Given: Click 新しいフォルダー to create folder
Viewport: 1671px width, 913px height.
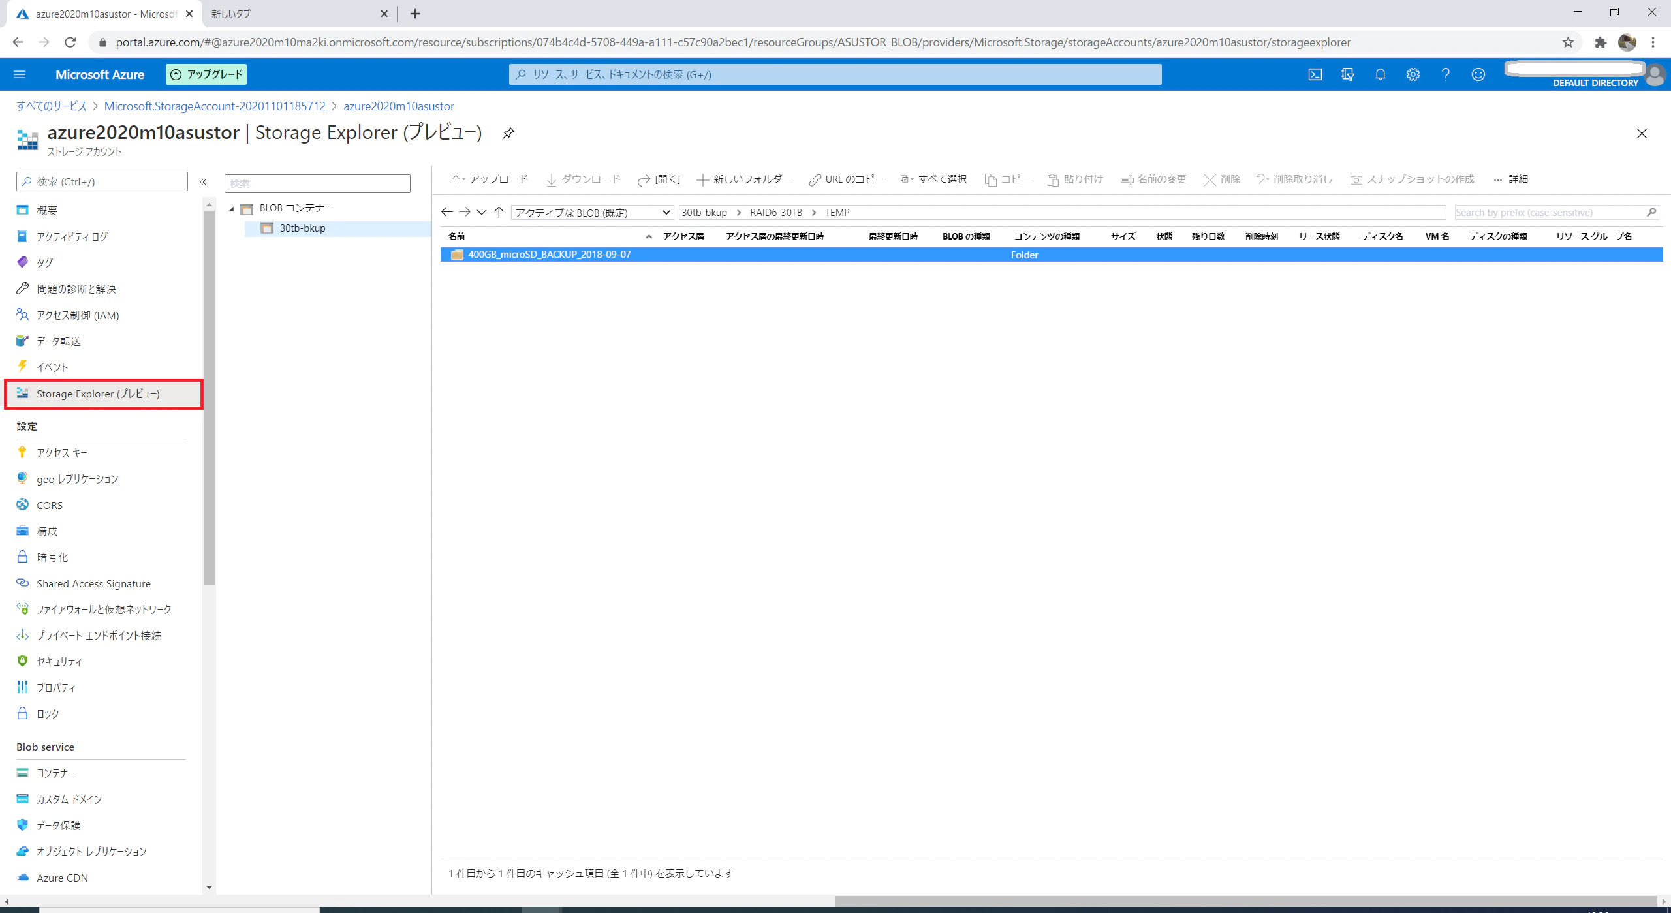Looking at the screenshot, I should click(x=744, y=179).
